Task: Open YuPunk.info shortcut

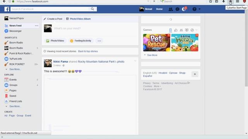Action: coord(15,59)
